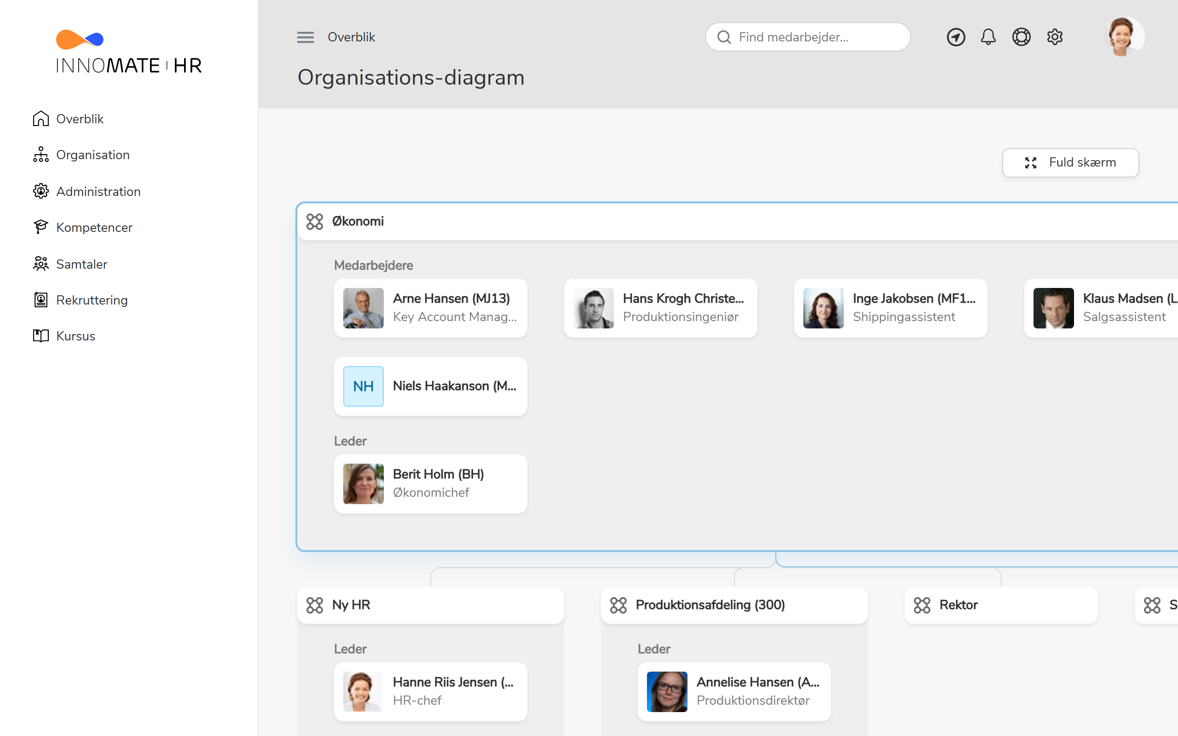Select the Ny HR department header

[430, 605]
